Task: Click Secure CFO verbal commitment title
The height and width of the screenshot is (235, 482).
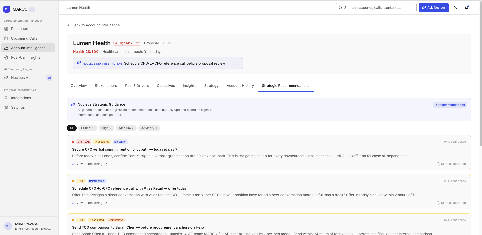Action: (x=125, y=149)
